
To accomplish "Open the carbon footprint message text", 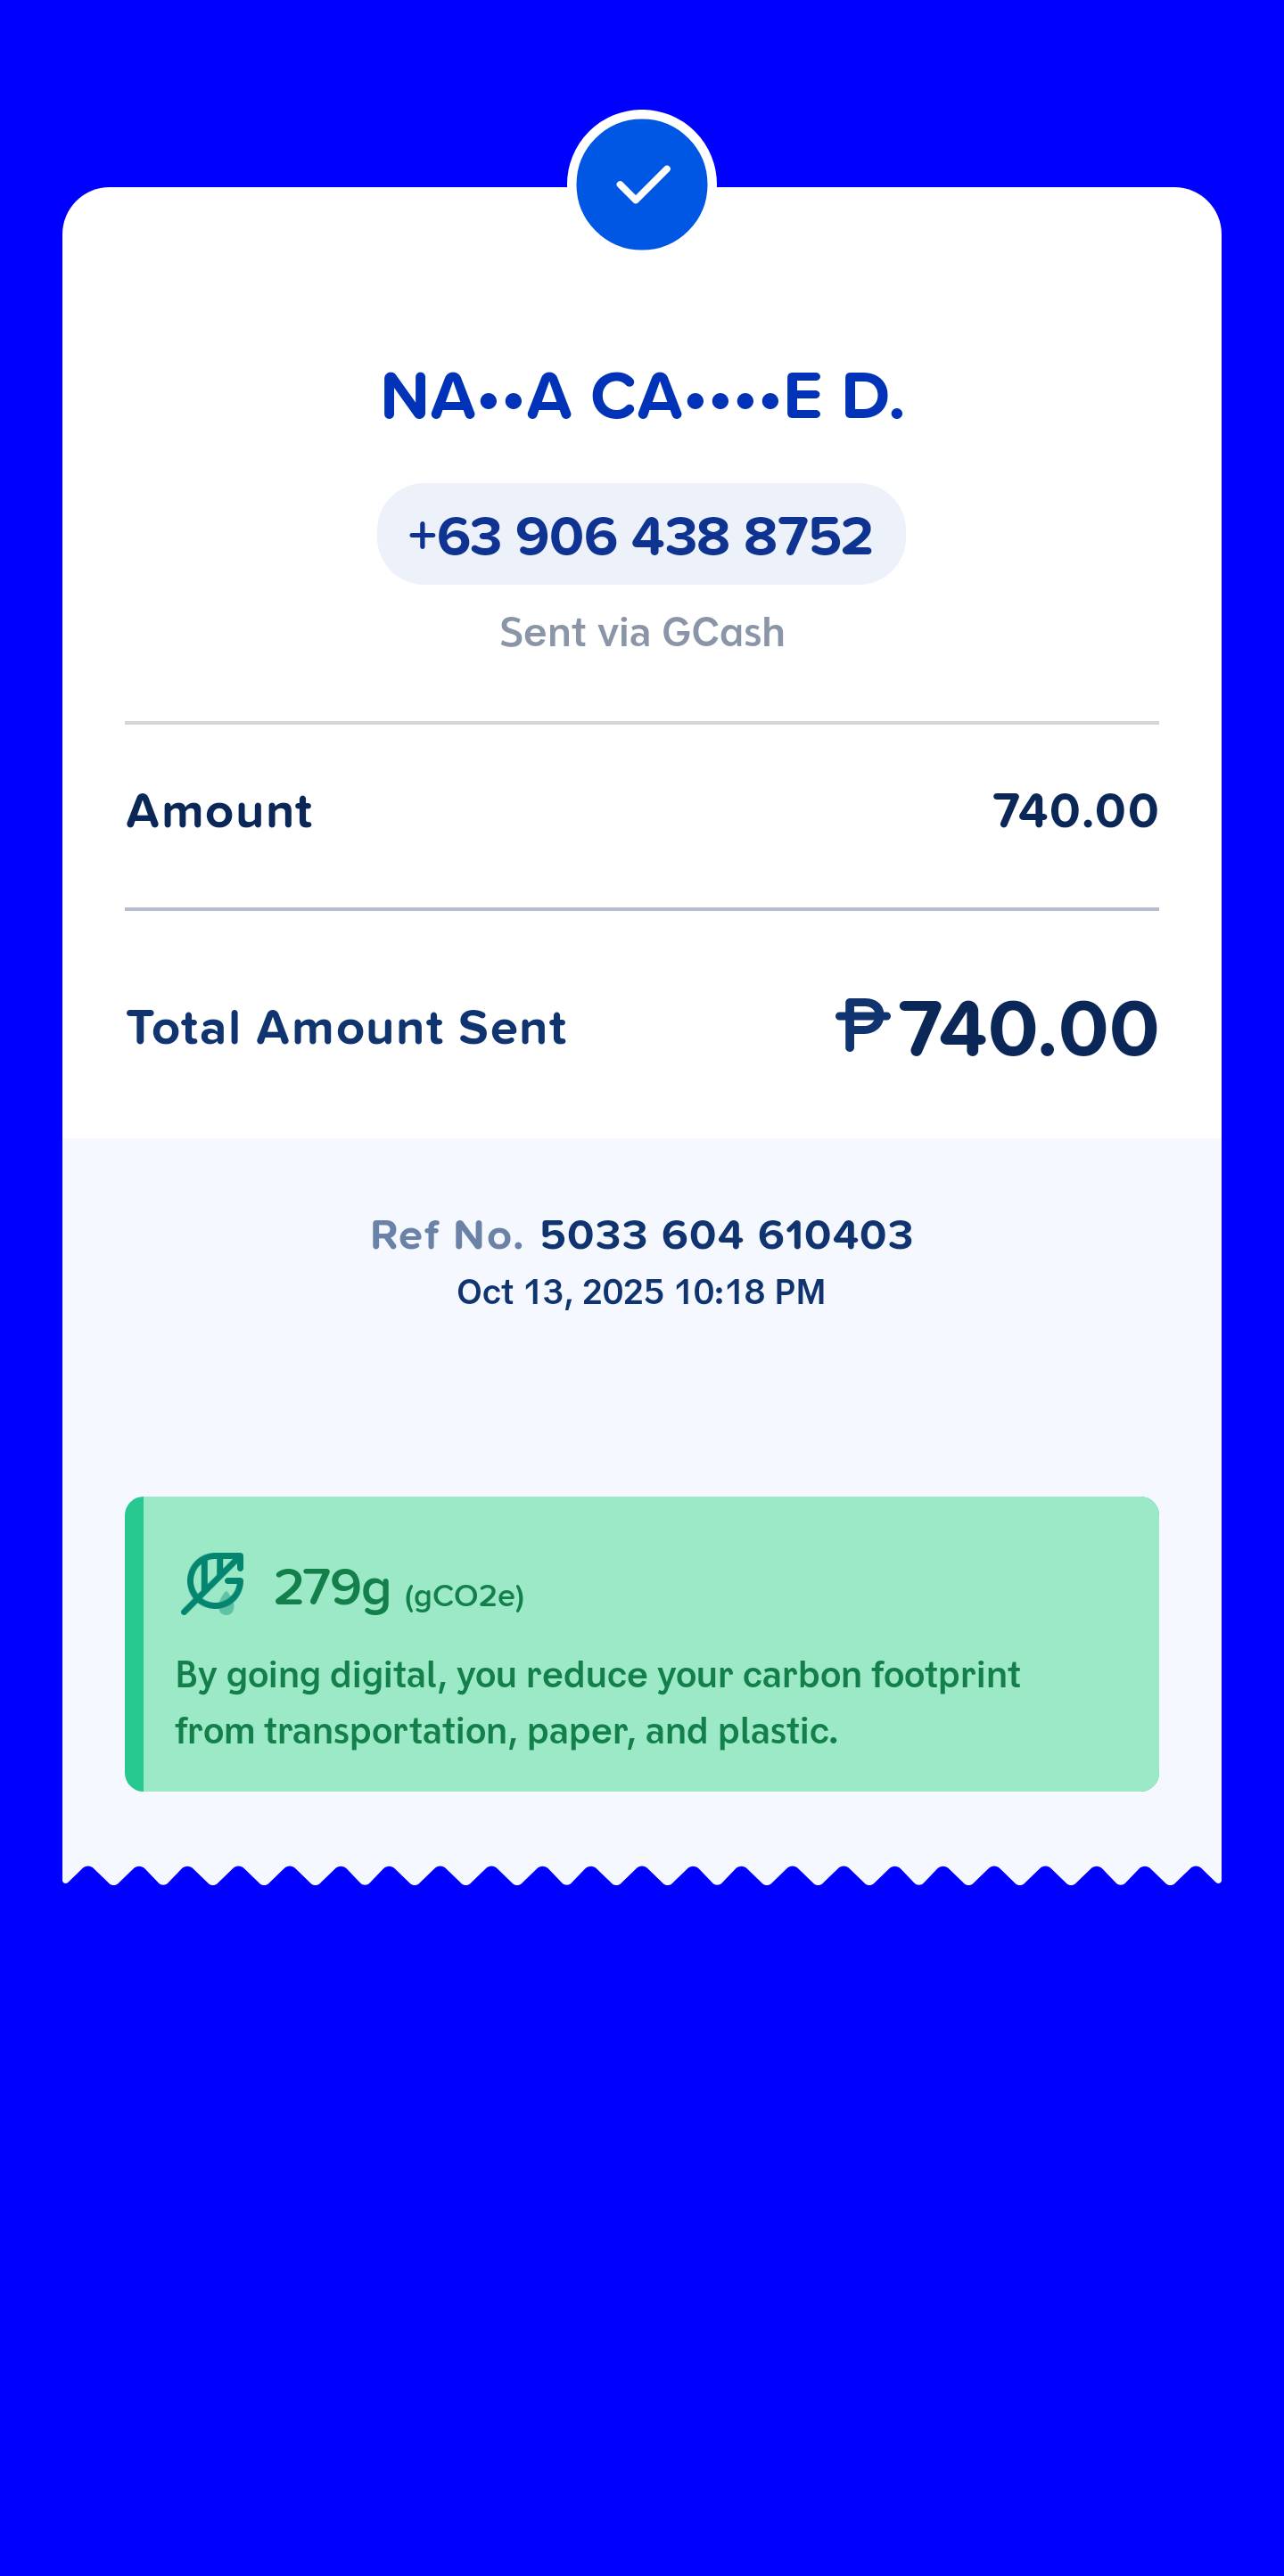I will [x=598, y=1703].
